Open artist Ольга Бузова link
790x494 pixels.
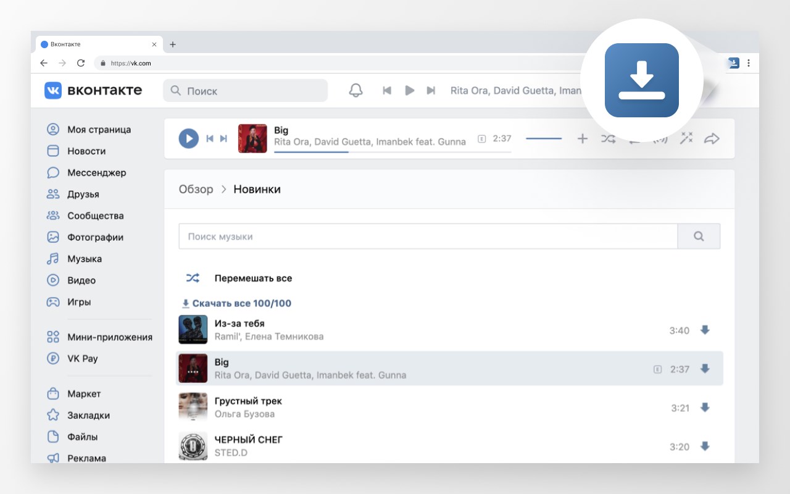click(x=244, y=414)
